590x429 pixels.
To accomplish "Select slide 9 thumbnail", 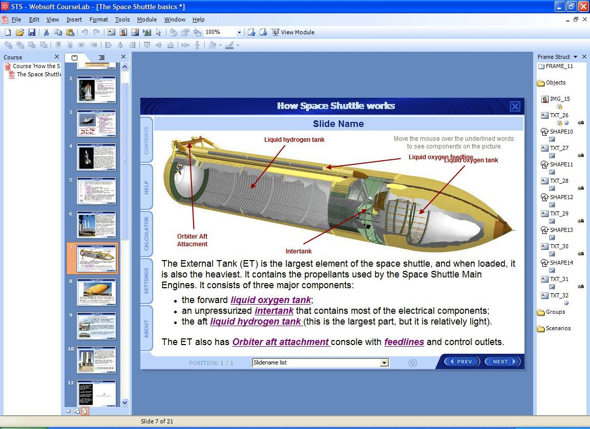I will [x=96, y=326].
